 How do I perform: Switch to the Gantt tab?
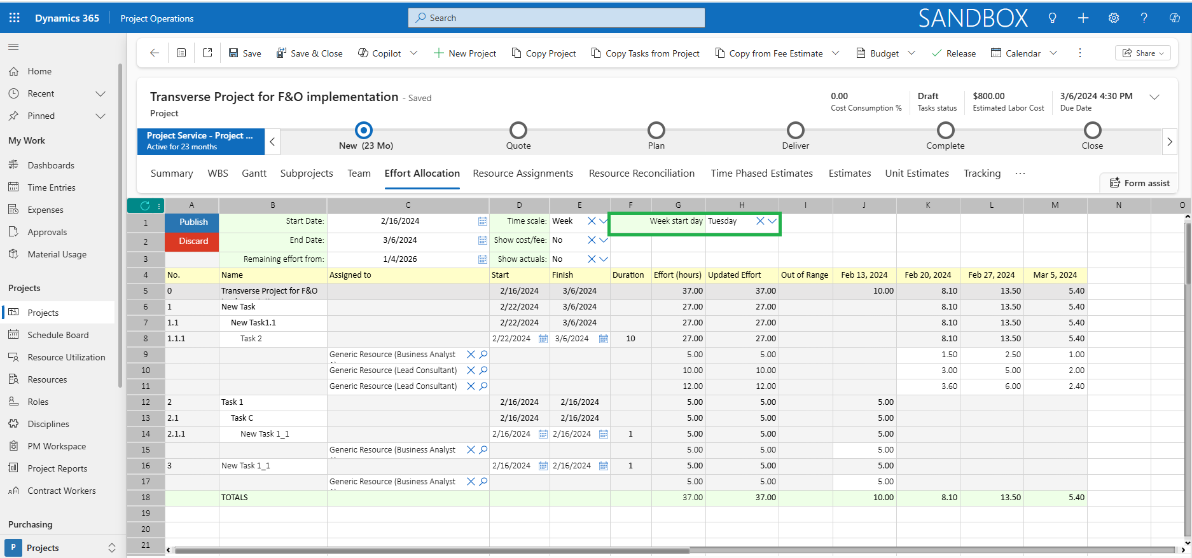coord(254,174)
